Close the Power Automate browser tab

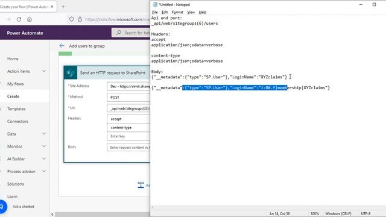[52, 7]
